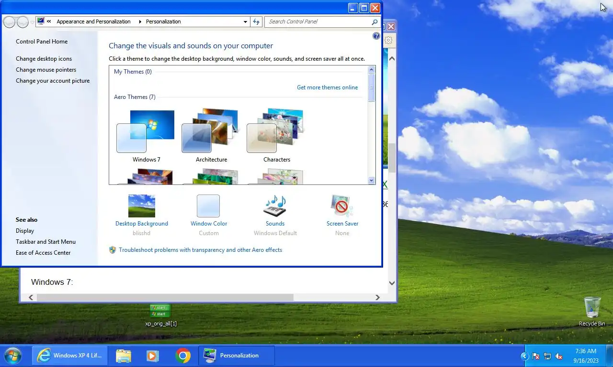Open Change your account picture
The width and height of the screenshot is (613, 367).
pyautogui.click(x=53, y=81)
